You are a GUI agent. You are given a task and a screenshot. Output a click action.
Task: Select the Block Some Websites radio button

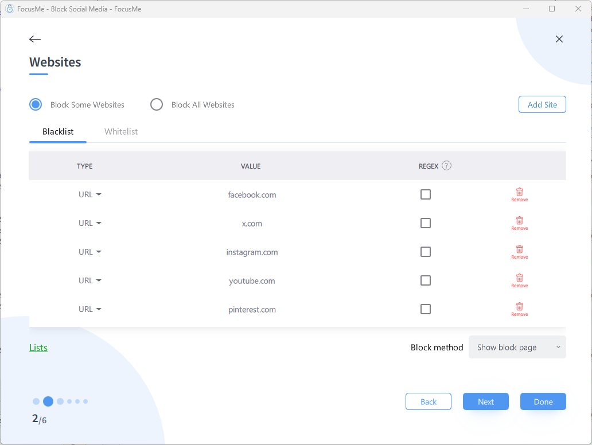36,104
